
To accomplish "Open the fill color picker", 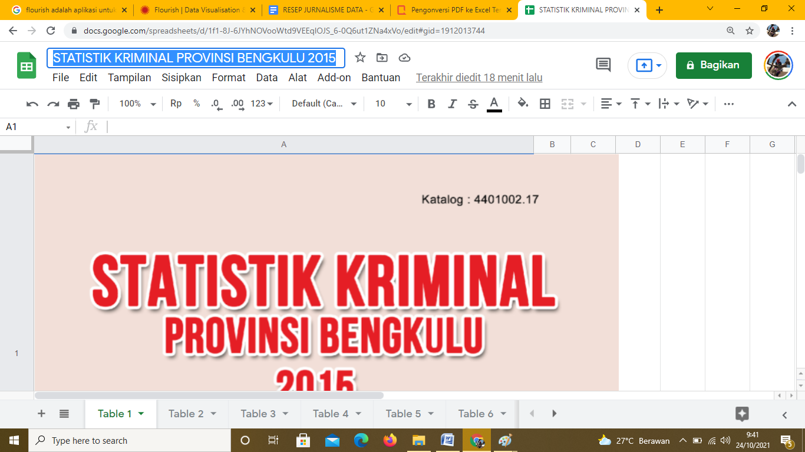I will pos(522,104).
